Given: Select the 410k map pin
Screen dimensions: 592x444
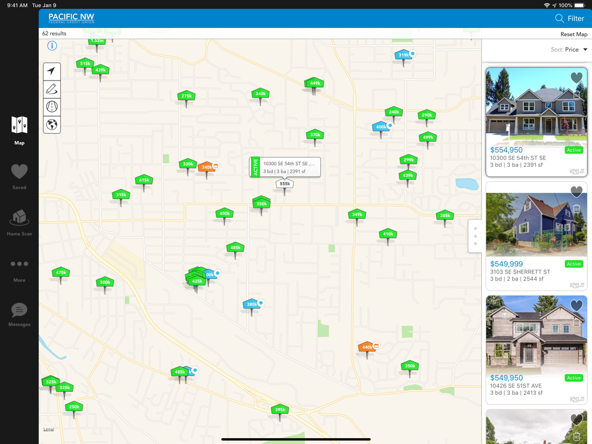Looking at the screenshot, I should coord(388,234).
